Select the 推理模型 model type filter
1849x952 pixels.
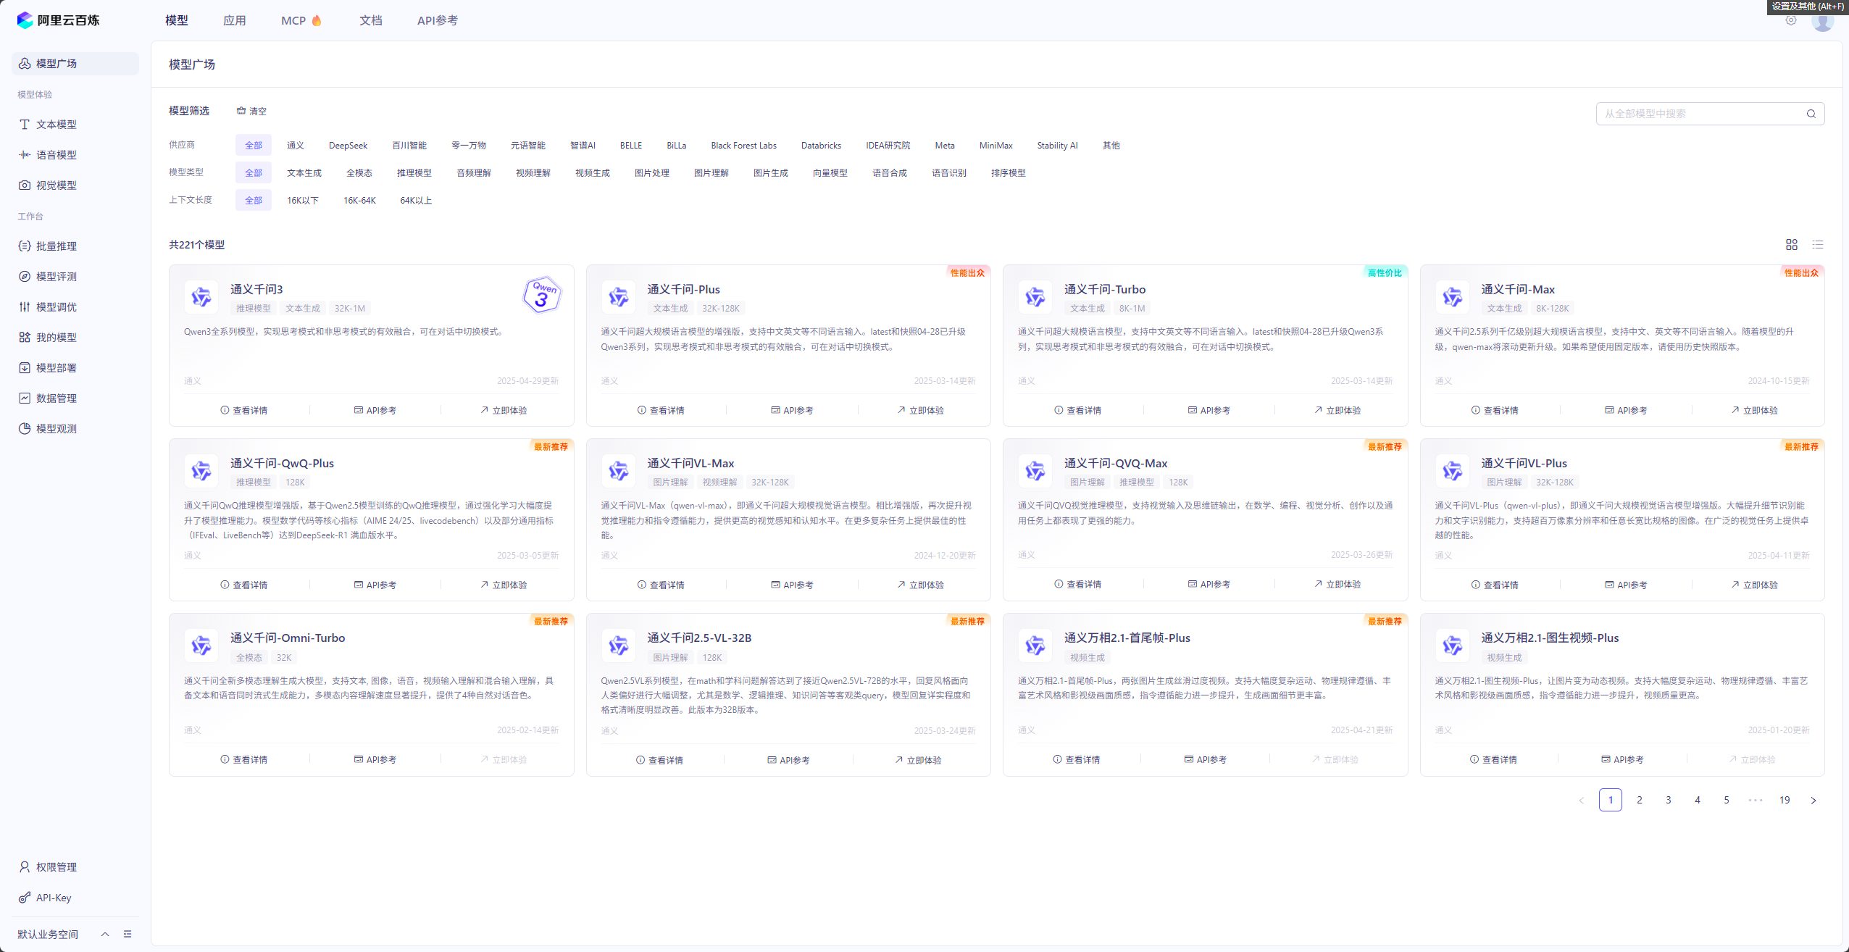point(414,173)
